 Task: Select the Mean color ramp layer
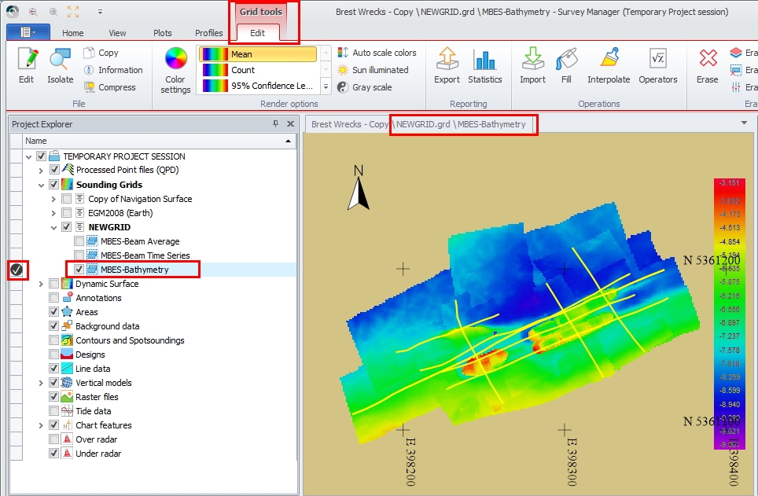pos(257,54)
